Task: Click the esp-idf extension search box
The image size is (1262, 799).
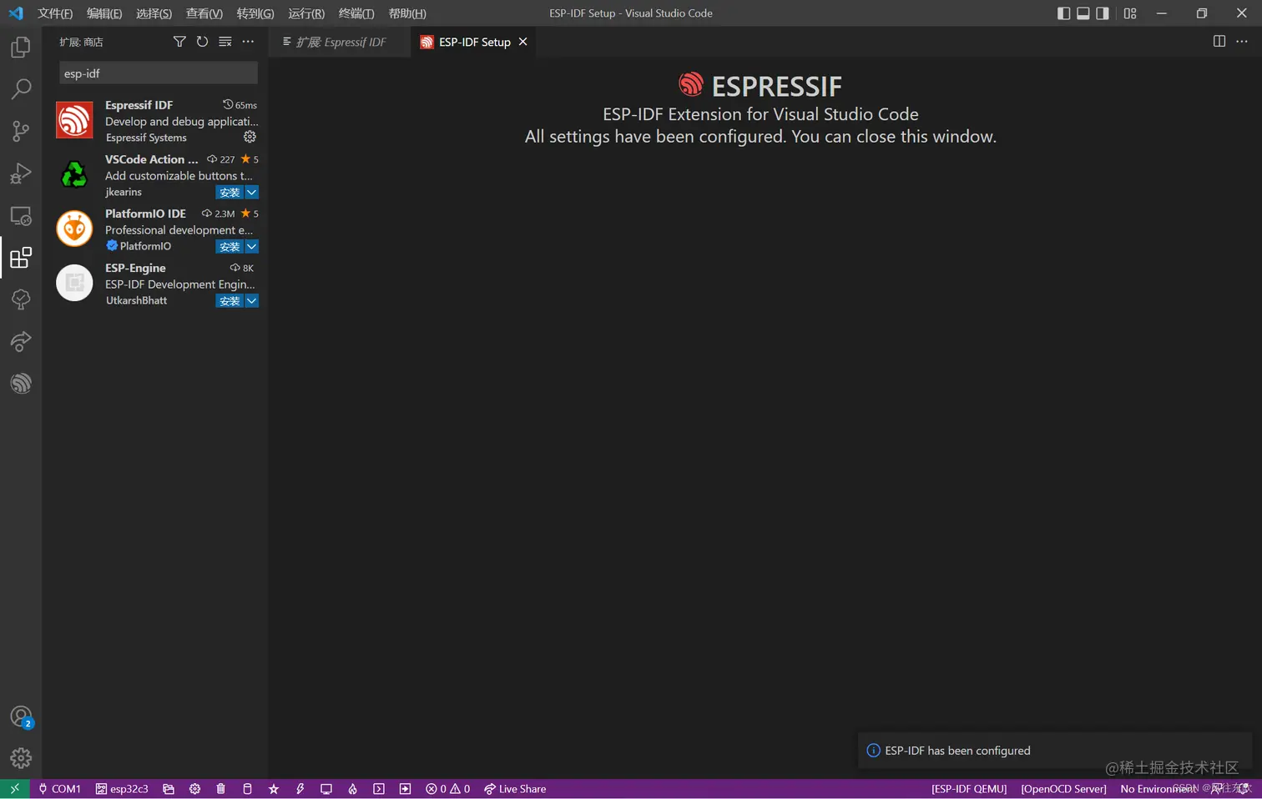Action: [x=159, y=73]
